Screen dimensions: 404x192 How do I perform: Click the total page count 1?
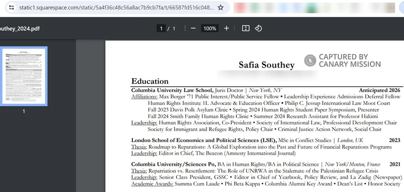(174, 29)
